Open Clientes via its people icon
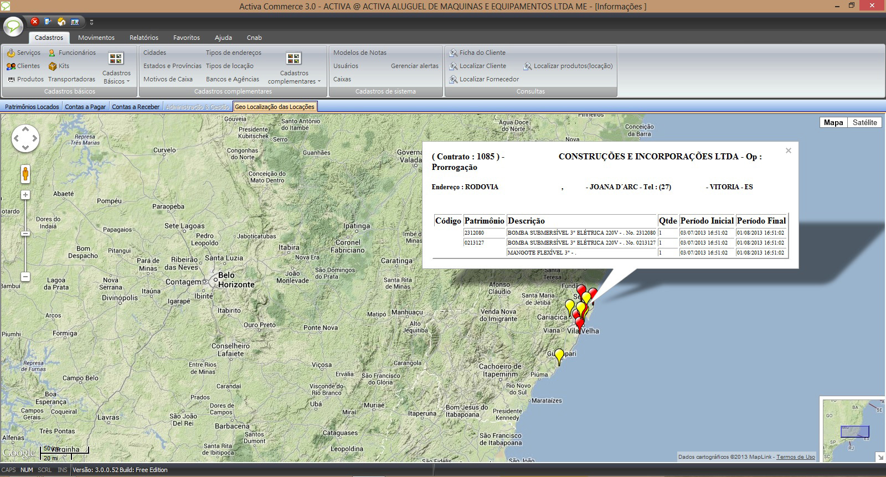This screenshot has height=477, width=886. click(11, 66)
